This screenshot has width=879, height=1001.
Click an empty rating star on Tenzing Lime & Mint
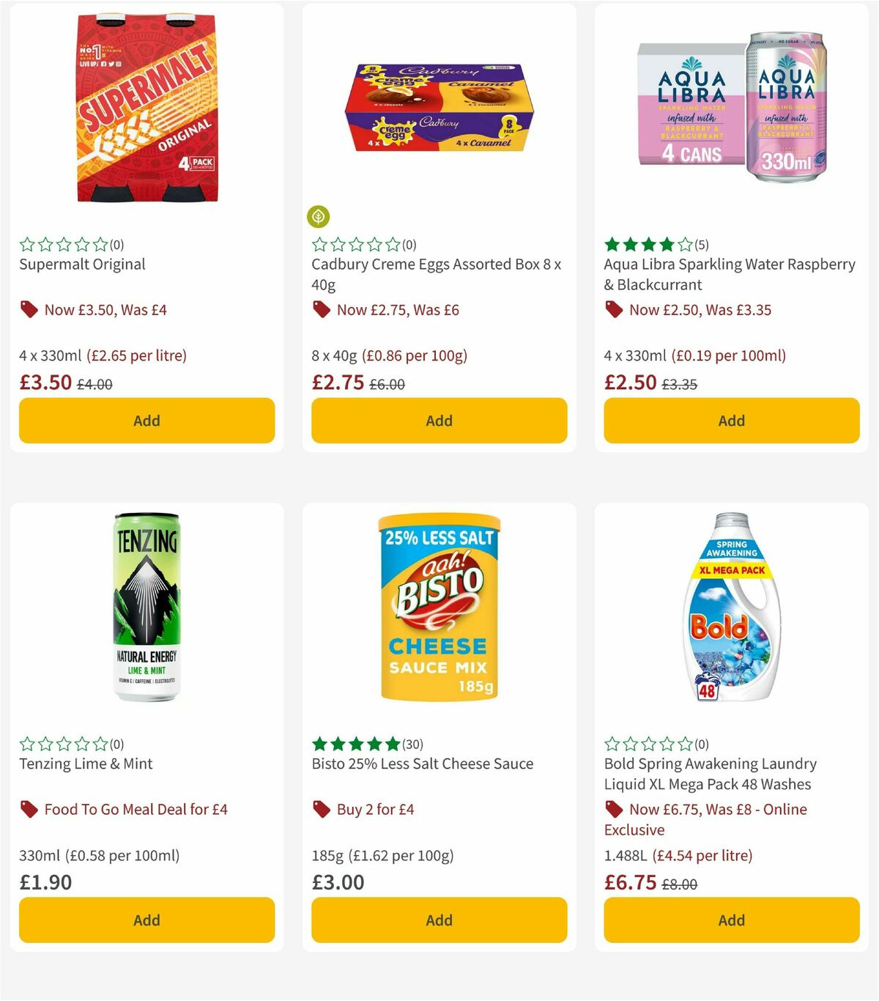click(x=26, y=744)
